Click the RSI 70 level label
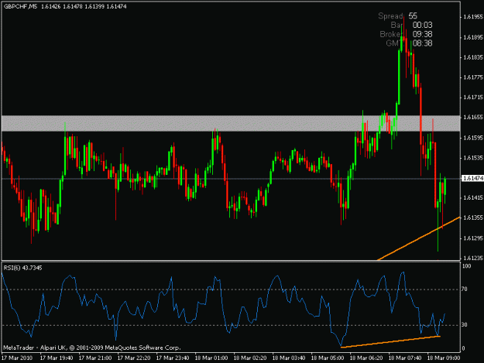 click(x=465, y=289)
